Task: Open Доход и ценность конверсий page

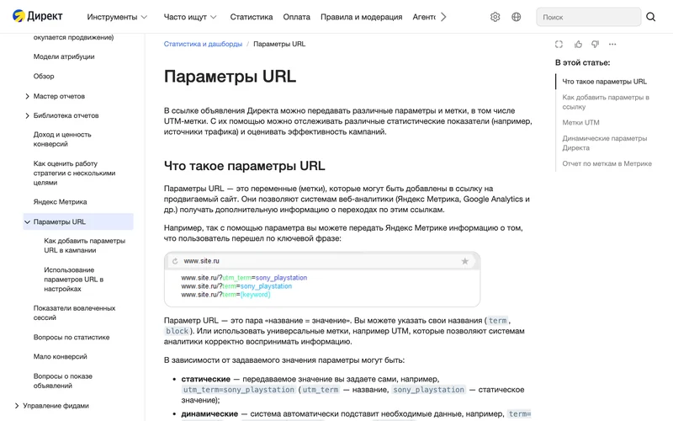Action: point(62,139)
